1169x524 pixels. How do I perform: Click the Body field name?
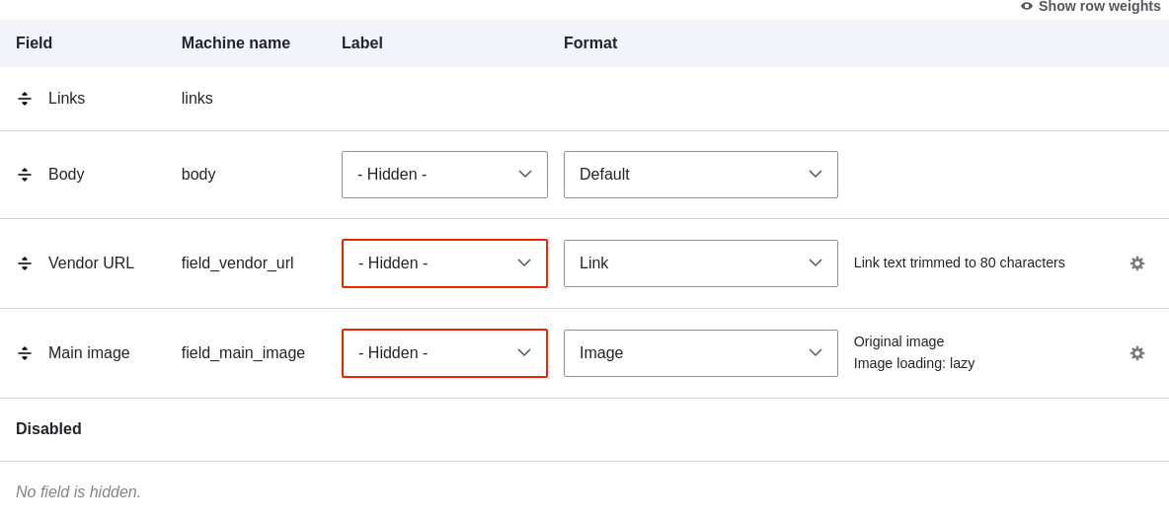[x=66, y=175]
